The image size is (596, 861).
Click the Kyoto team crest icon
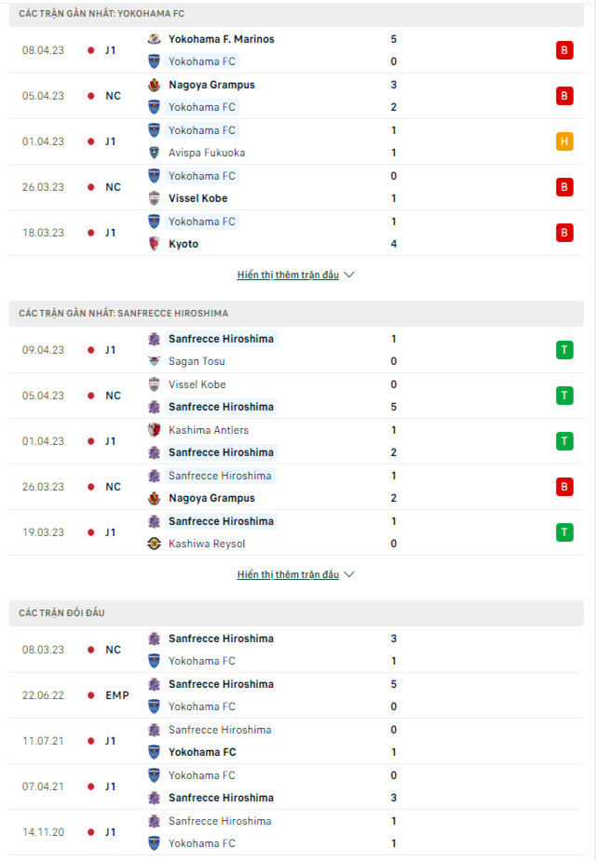tap(155, 244)
